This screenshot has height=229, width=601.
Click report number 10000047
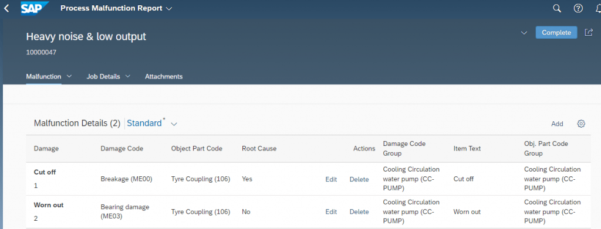click(x=41, y=52)
